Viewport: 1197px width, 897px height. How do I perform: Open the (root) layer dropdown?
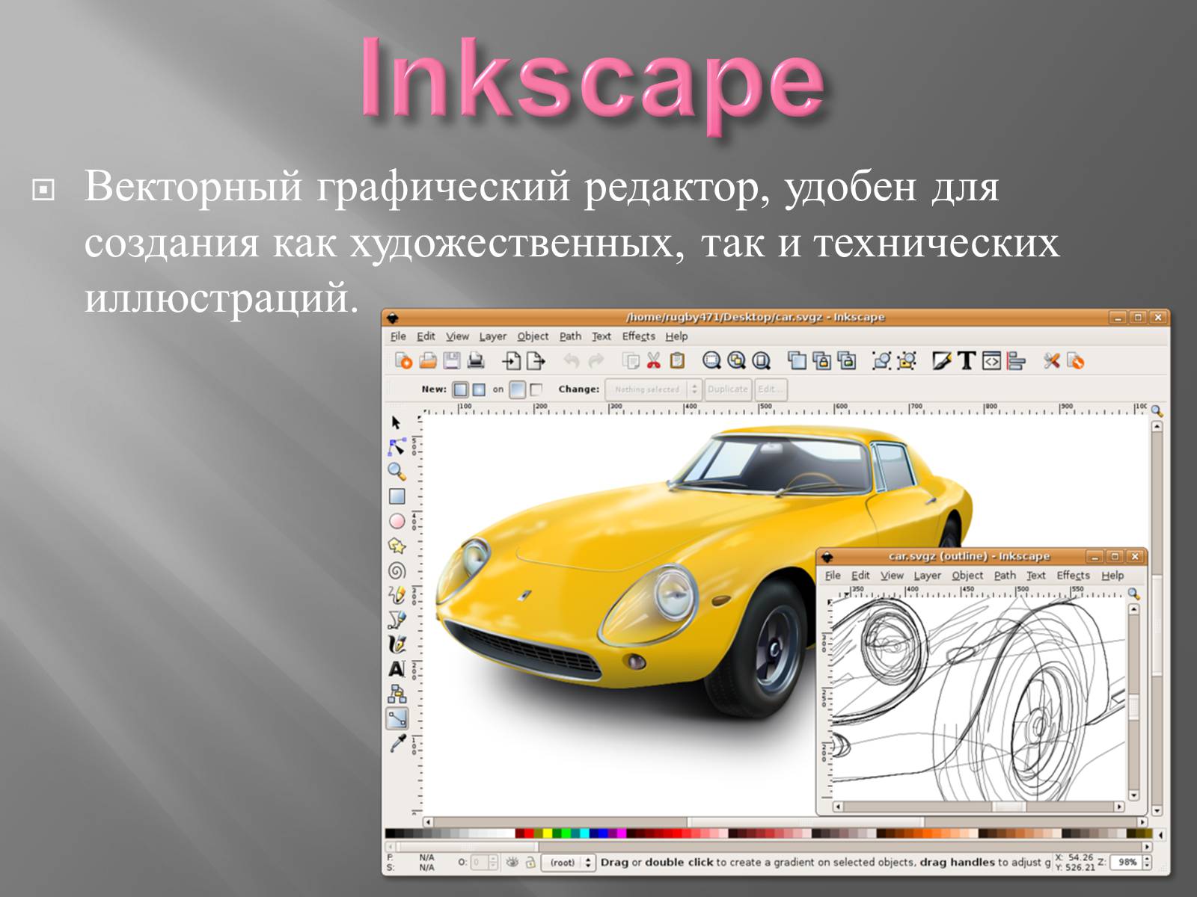[568, 863]
